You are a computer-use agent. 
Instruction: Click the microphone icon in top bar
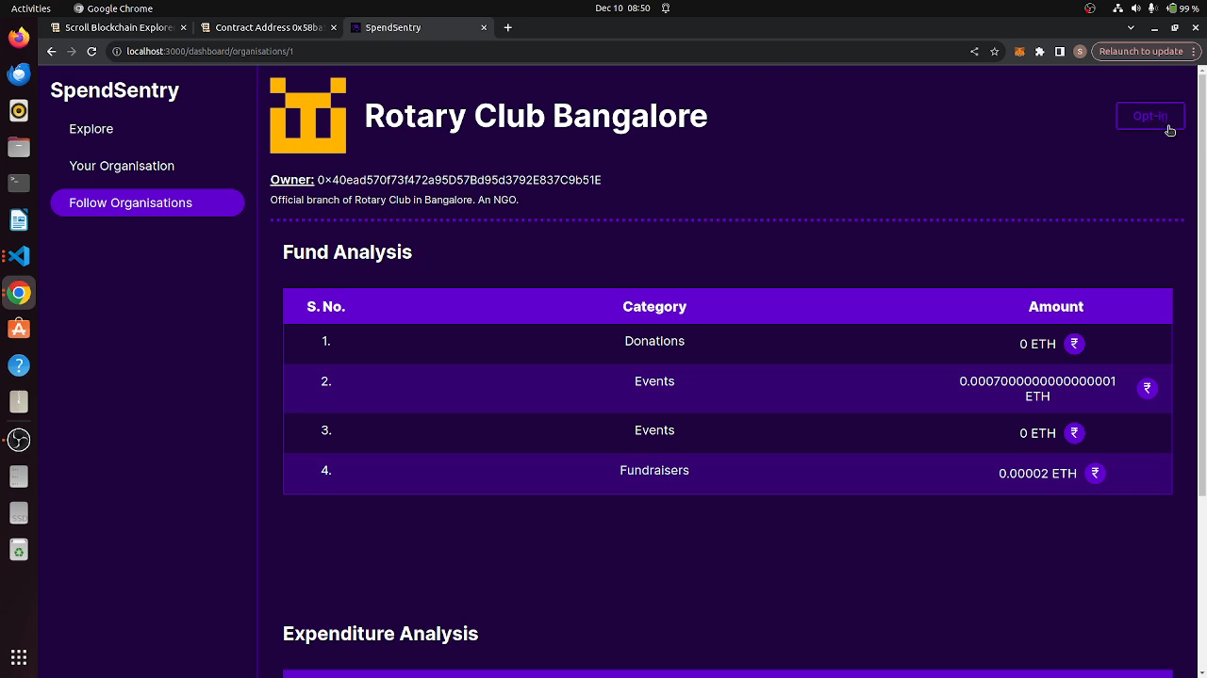pyautogui.click(x=1153, y=8)
